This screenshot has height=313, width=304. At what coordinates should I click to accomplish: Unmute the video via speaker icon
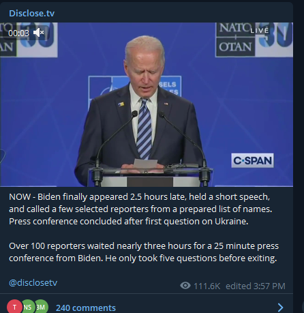[38, 33]
